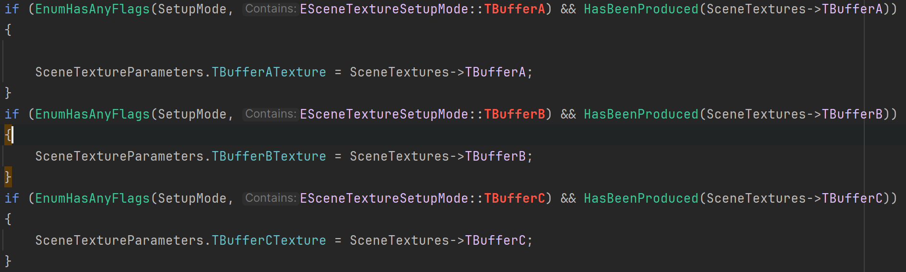
Task: Click the highlighted opening brace of the TBufferB block
Action: pyautogui.click(x=8, y=135)
